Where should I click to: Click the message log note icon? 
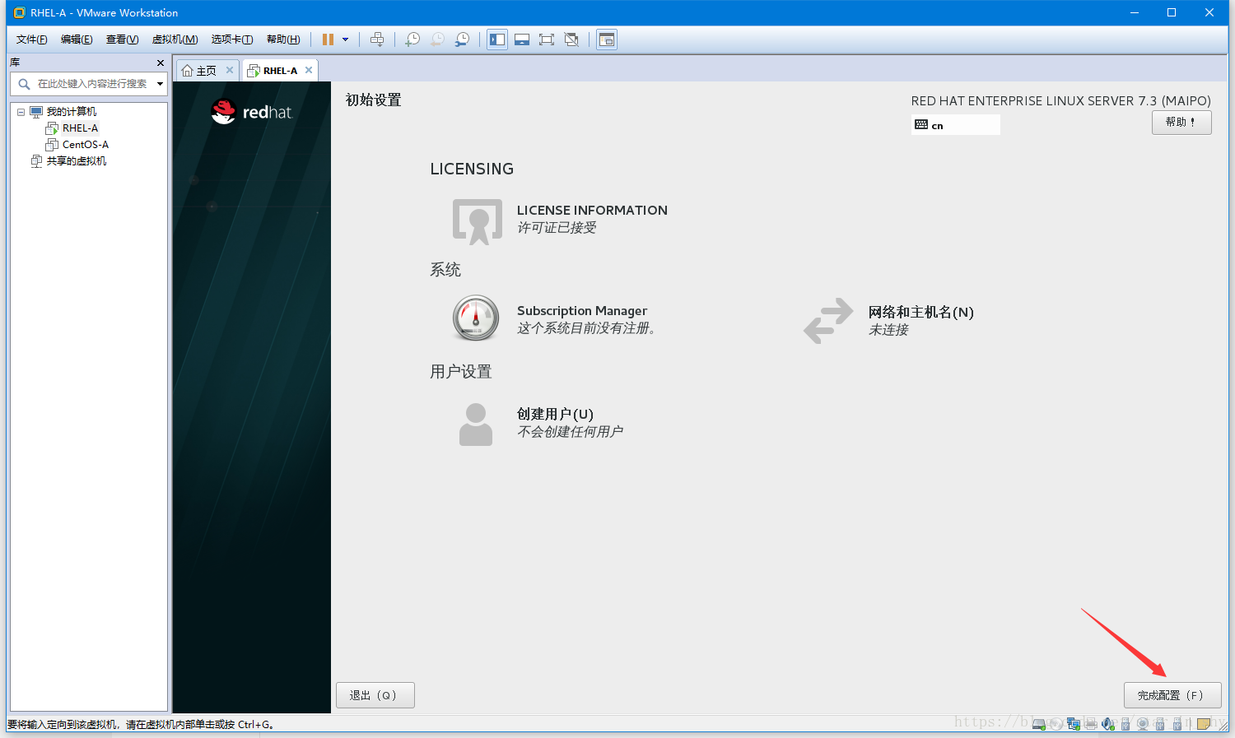pyautogui.click(x=1204, y=724)
